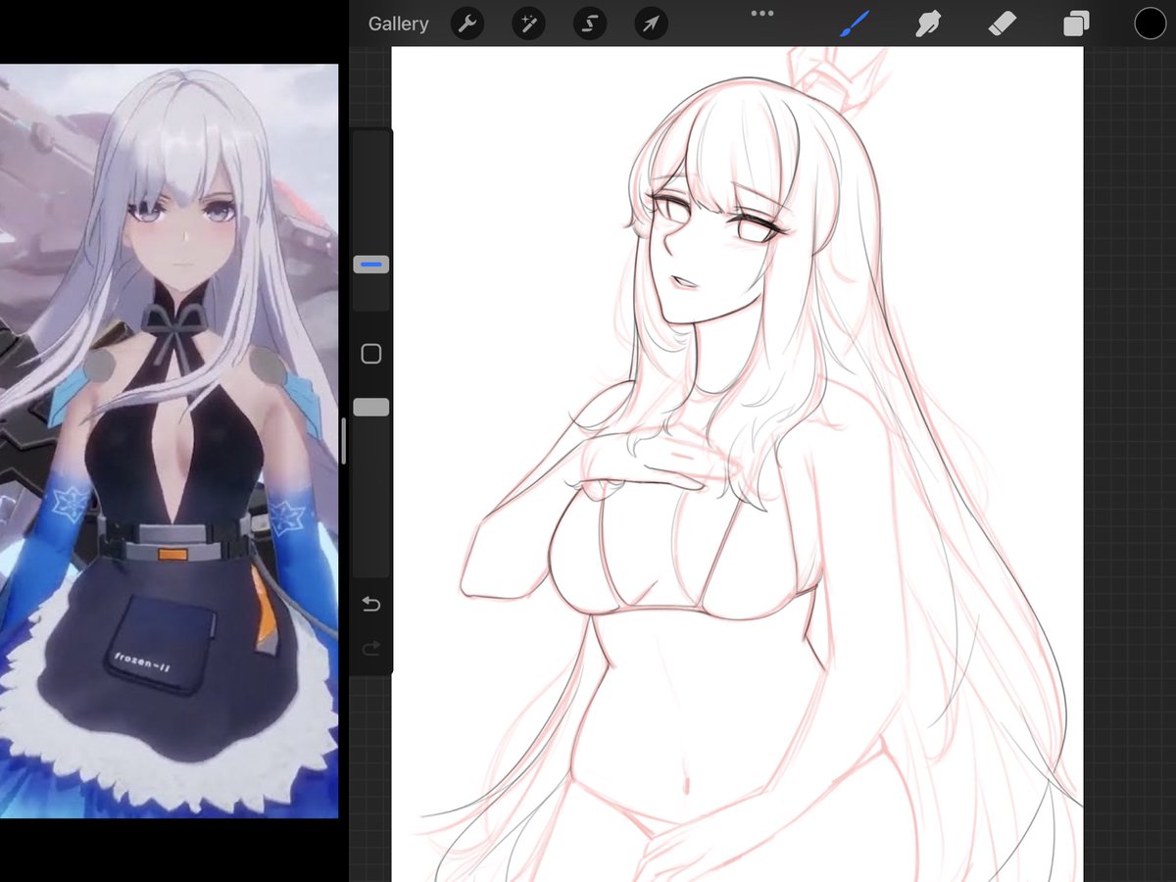Tap the three-dot multitasking menu
Image resolution: width=1176 pixels, height=882 pixels.
coord(762,14)
